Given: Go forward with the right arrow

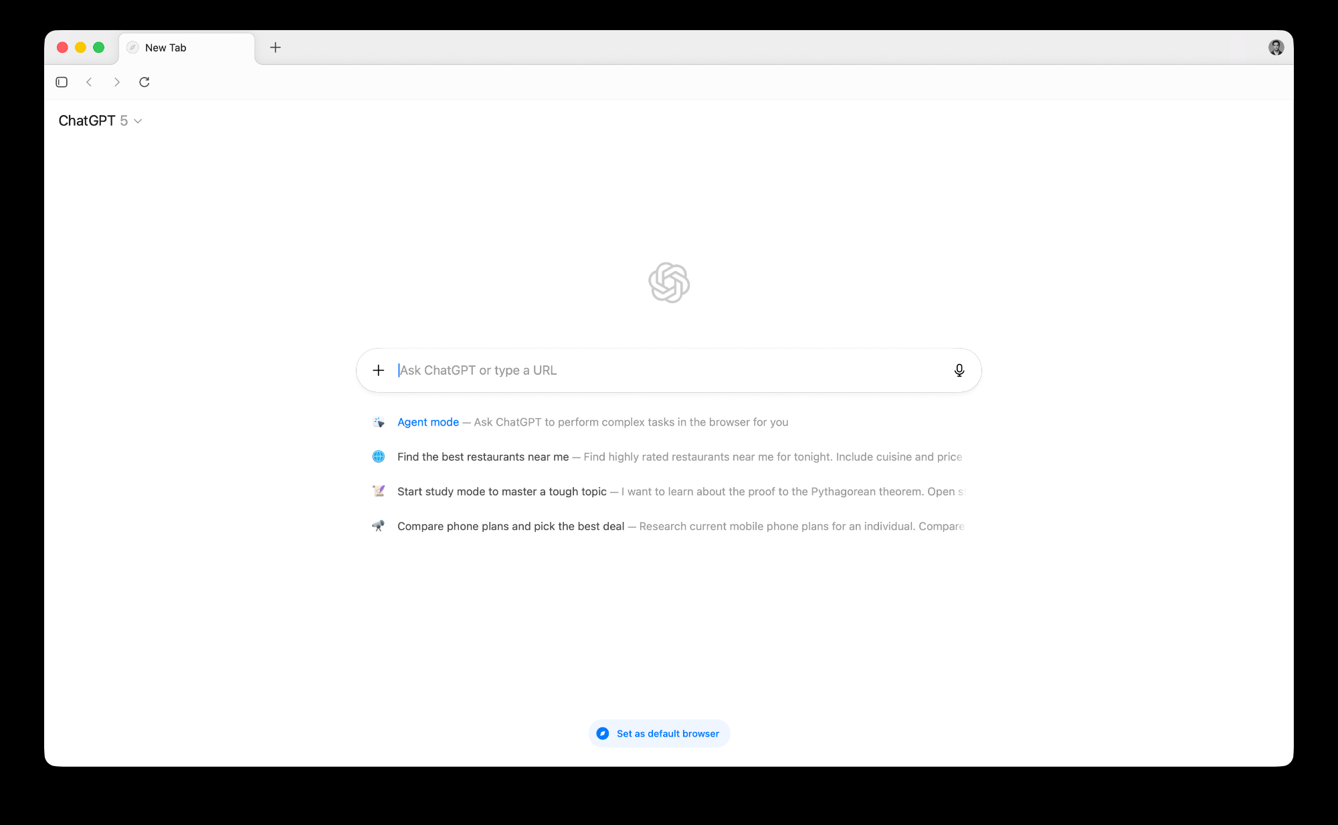Looking at the screenshot, I should [117, 82].
